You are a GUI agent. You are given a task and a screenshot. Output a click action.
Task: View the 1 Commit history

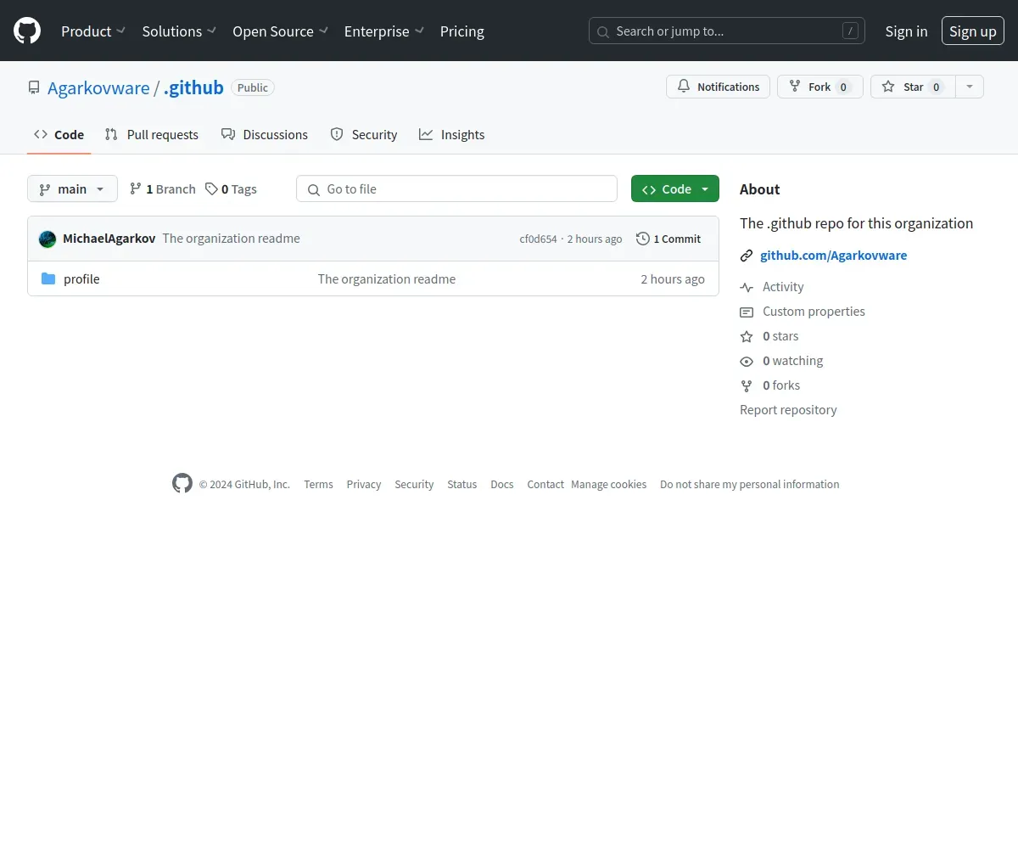668,239
